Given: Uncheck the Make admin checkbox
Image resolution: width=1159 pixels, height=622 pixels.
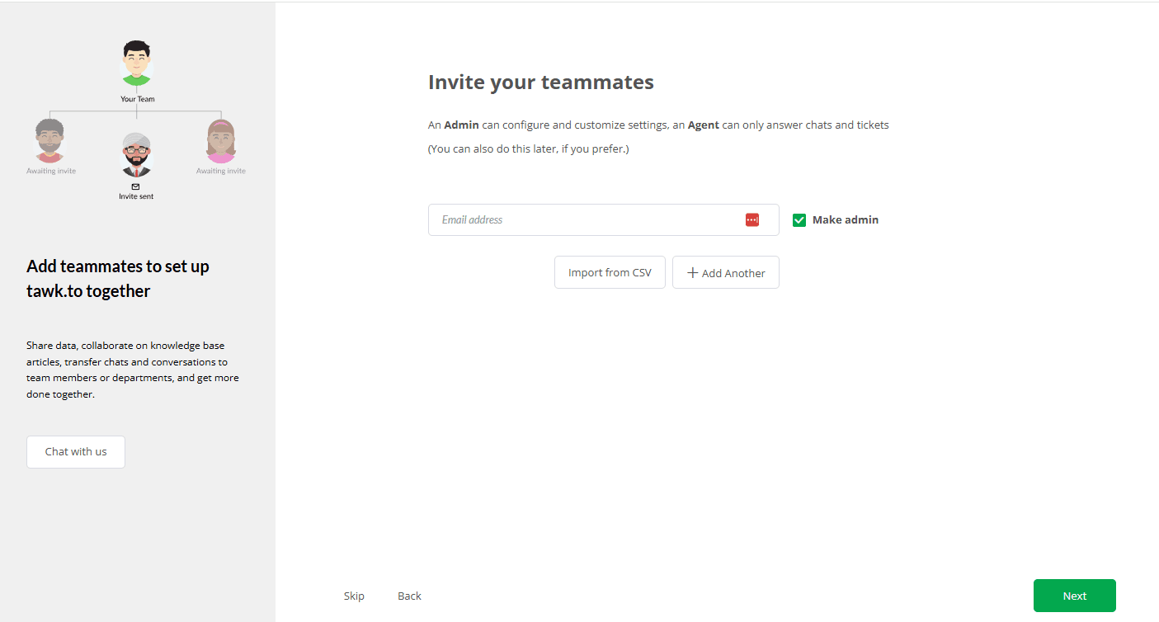Looking at the screenshot, I should pos(799,220).
